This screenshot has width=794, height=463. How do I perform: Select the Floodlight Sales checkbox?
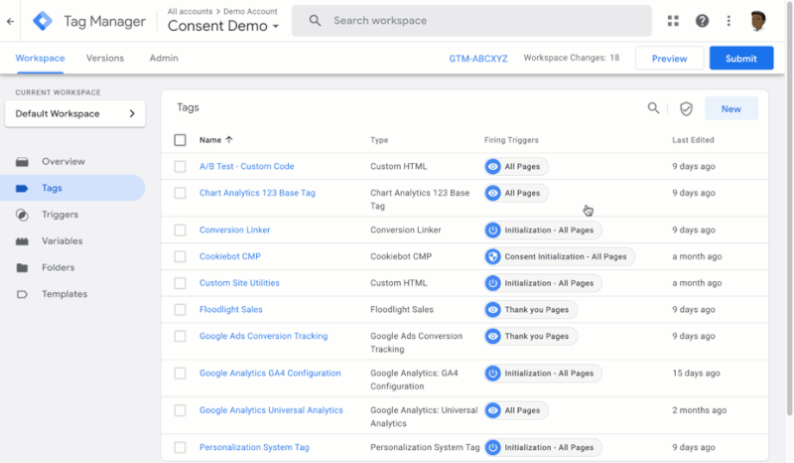(x=180, y=309)
